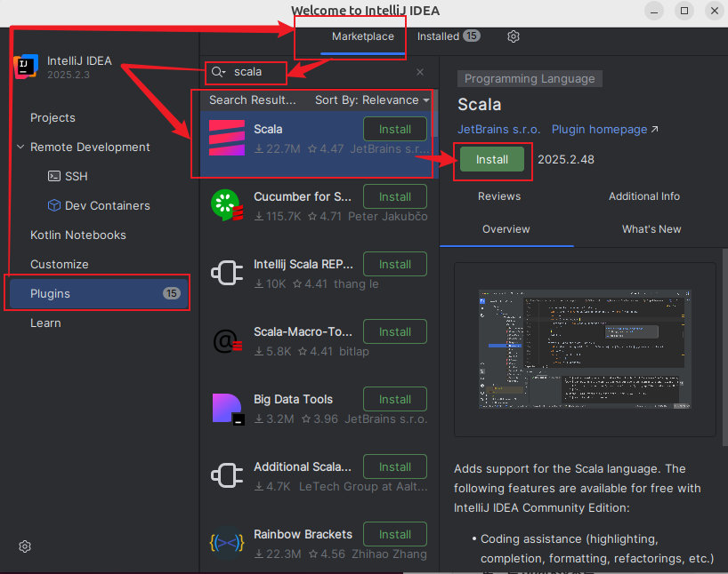
Task: Open Learn in the sidebar
Action: coord(45,323)
